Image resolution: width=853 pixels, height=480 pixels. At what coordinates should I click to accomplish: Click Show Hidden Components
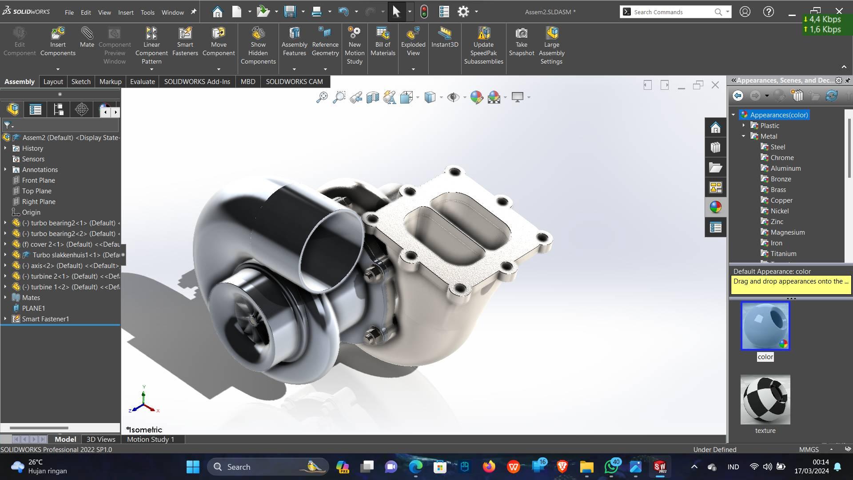click(x=258, y=45)
